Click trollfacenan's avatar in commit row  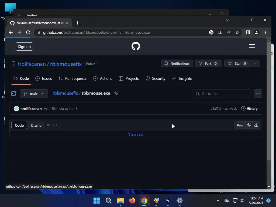pos(16,109)
